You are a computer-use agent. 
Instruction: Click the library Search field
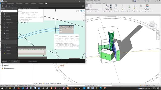(x=9, y=11)
